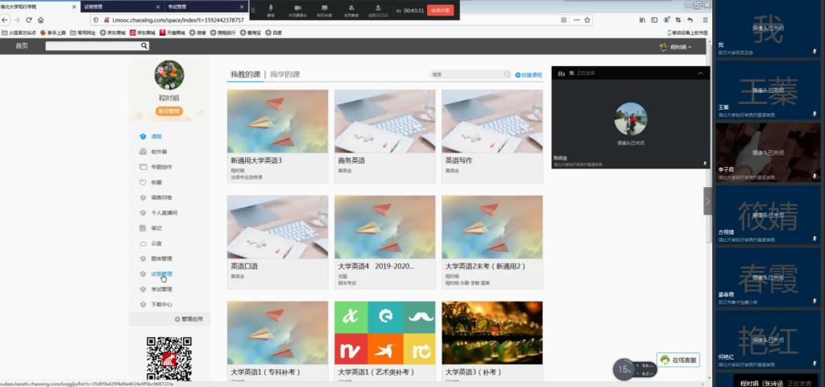Image resolution: width=825 pixels, height=387 pixels.
Task: Click the magnifier icon in the top search bar
Action: coord(144,46)
